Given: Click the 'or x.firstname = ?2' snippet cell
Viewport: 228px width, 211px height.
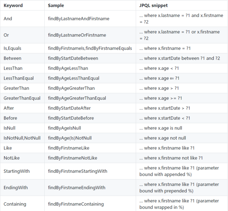Looking at the screenshot, I should (182, 35).
